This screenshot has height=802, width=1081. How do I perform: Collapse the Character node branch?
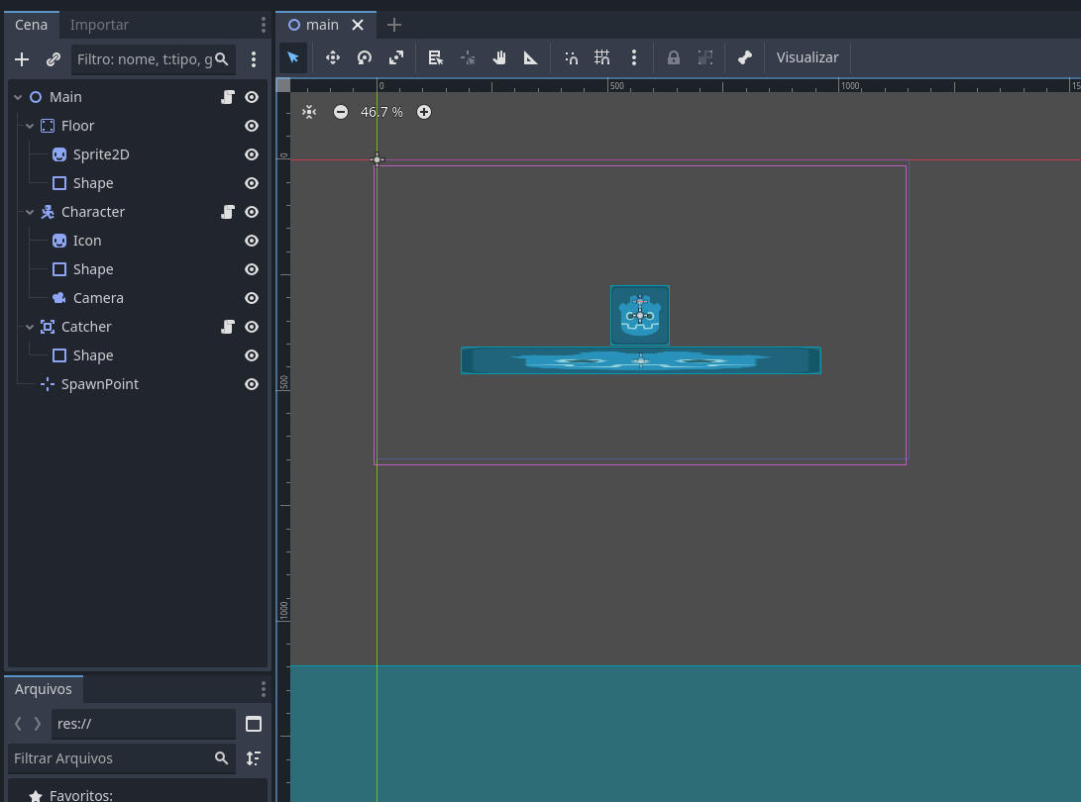30,212
